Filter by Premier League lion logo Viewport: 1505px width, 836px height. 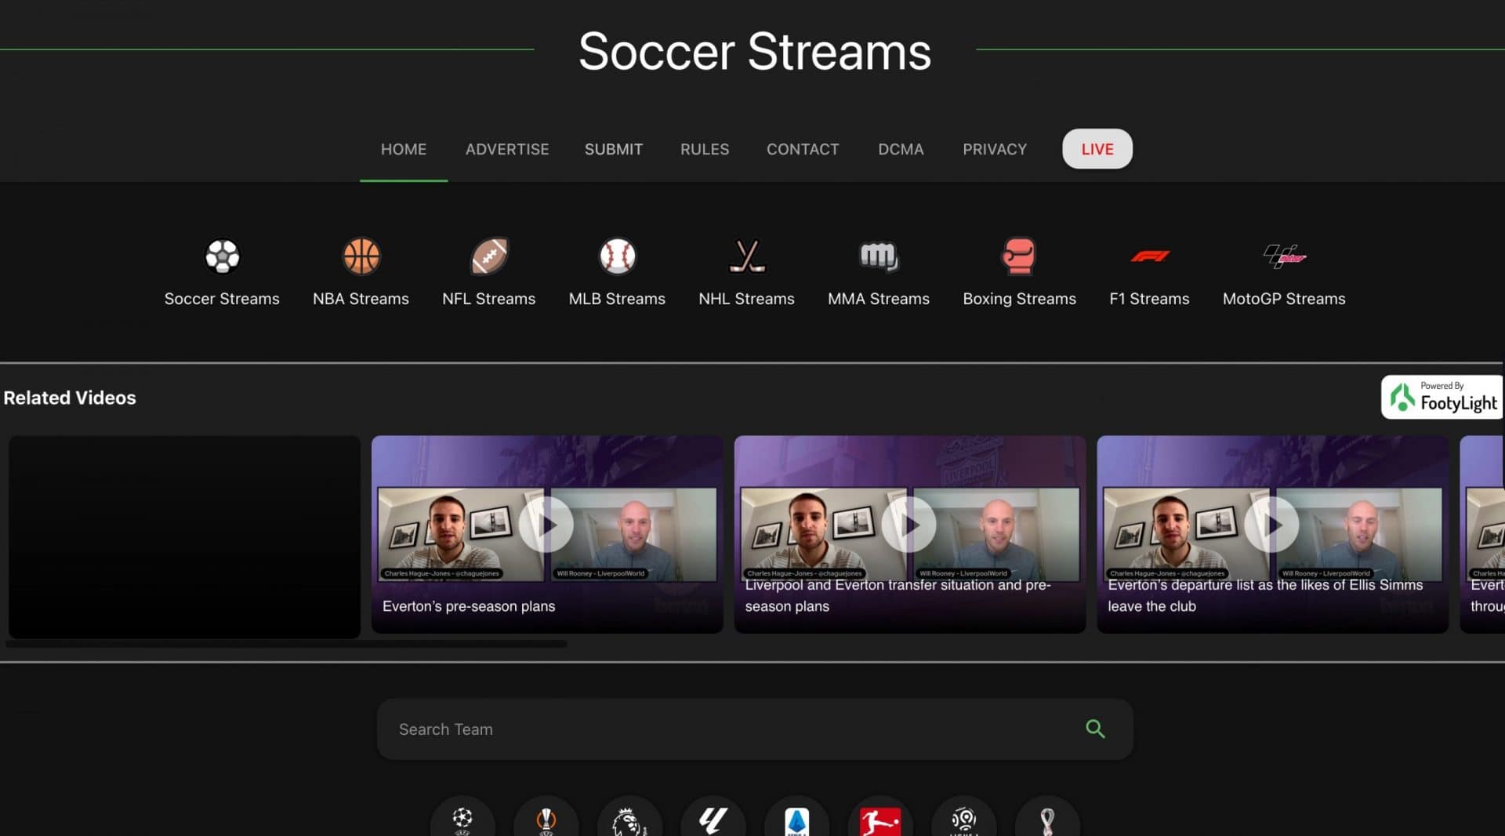tap(629, 820)
